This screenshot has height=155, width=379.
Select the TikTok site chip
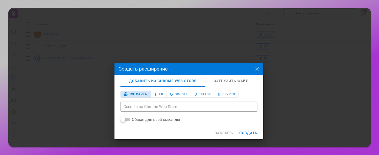click(x=203, y=94)
